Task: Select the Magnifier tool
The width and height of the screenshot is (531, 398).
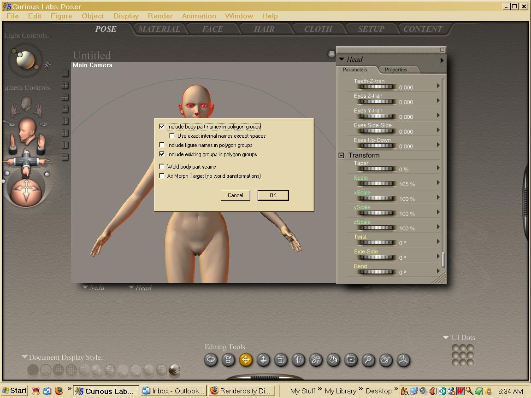Action: [x=368, y=360]
